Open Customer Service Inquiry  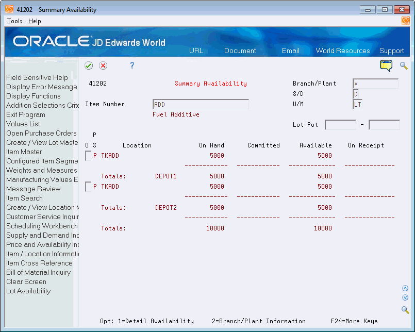[x=43, y=217]
